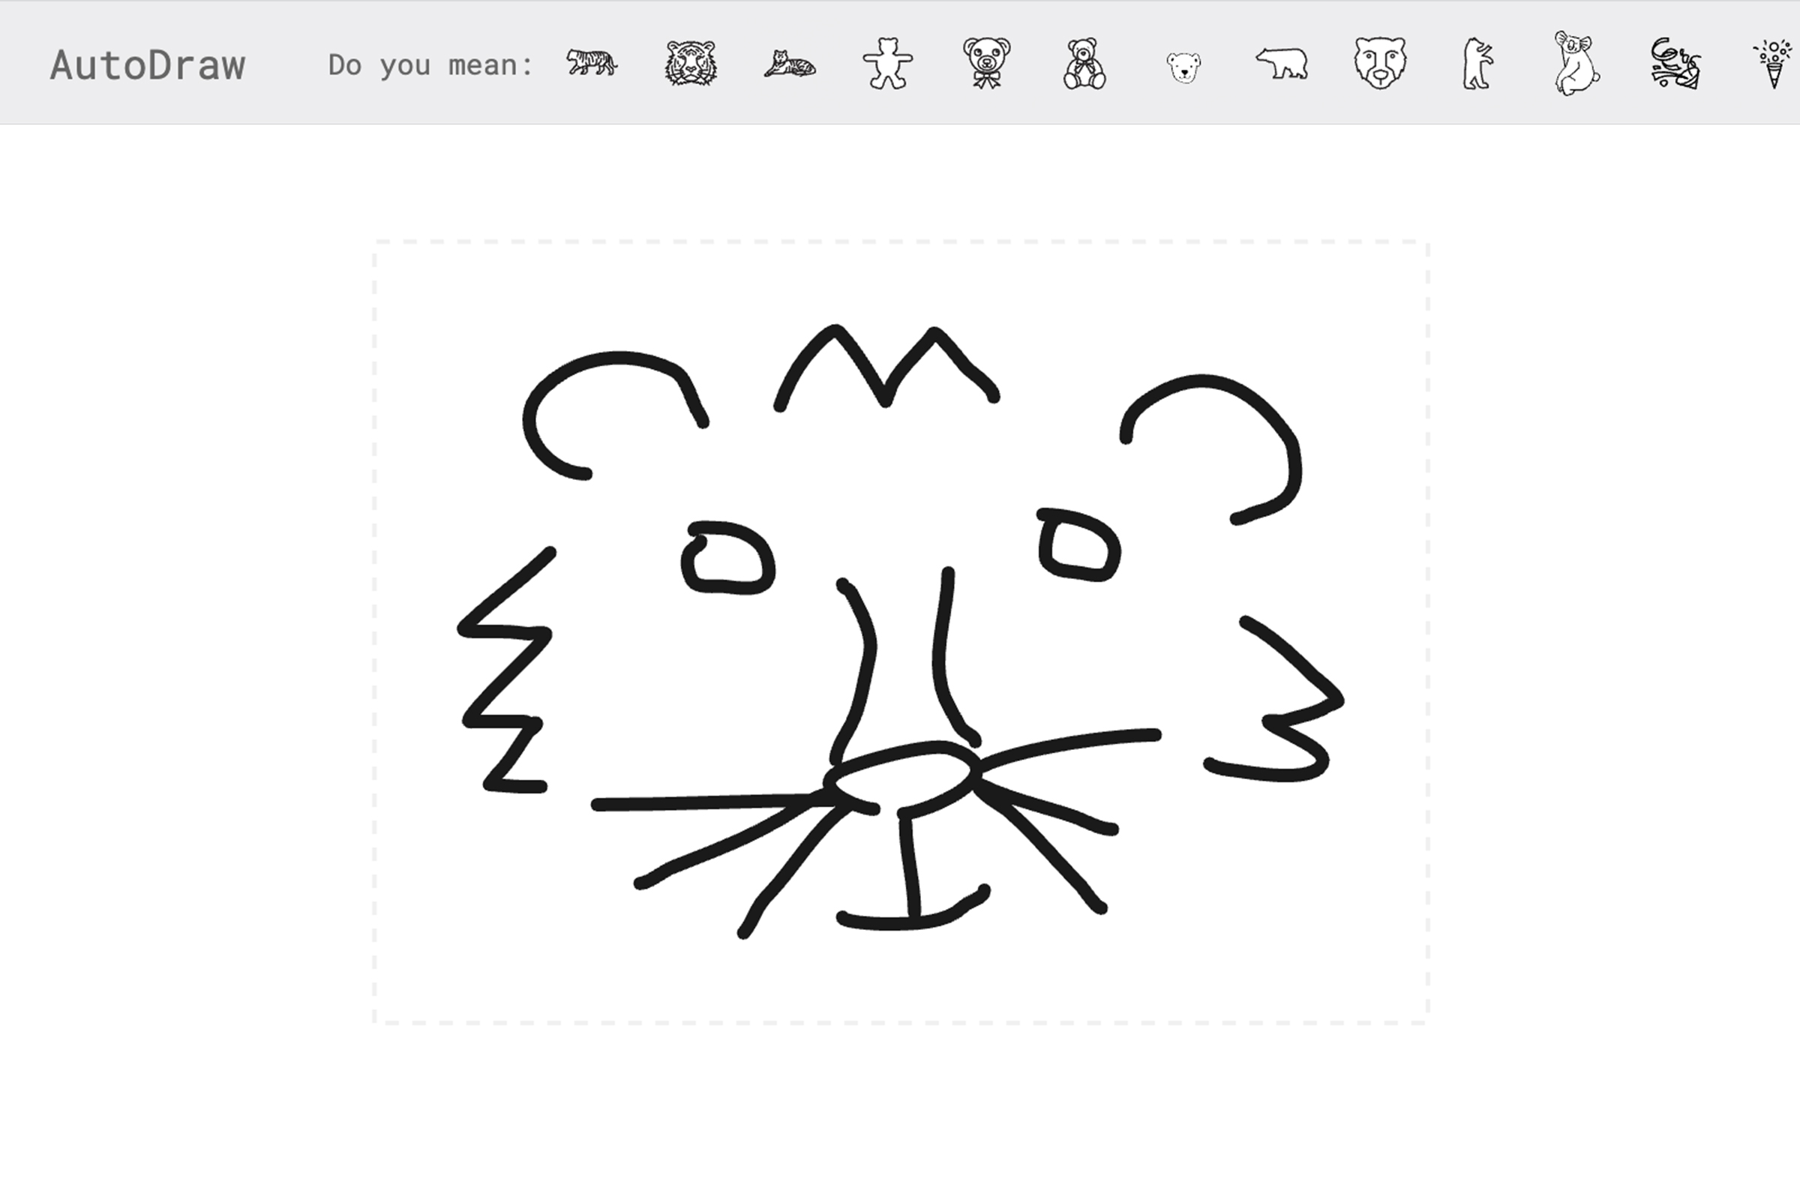Choose the gingerbread-style teddy bear silhouette
This screenshot has height=1200, width=1800.
pyautogui.click(x=888, y=63)
